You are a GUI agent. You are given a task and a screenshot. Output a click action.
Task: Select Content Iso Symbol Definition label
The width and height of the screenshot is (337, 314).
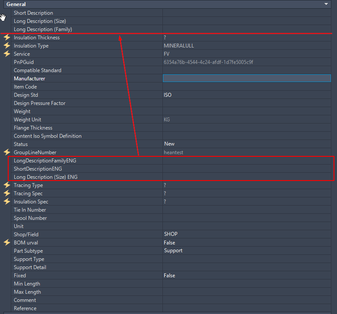click(x=48, y=136)
